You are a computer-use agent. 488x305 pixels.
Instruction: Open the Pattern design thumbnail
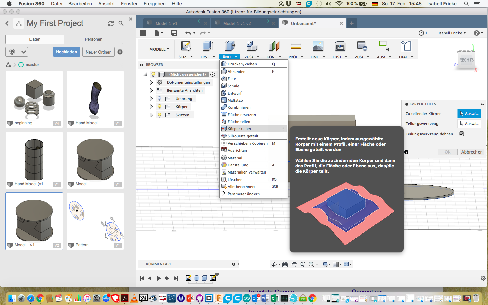[95, 221]
